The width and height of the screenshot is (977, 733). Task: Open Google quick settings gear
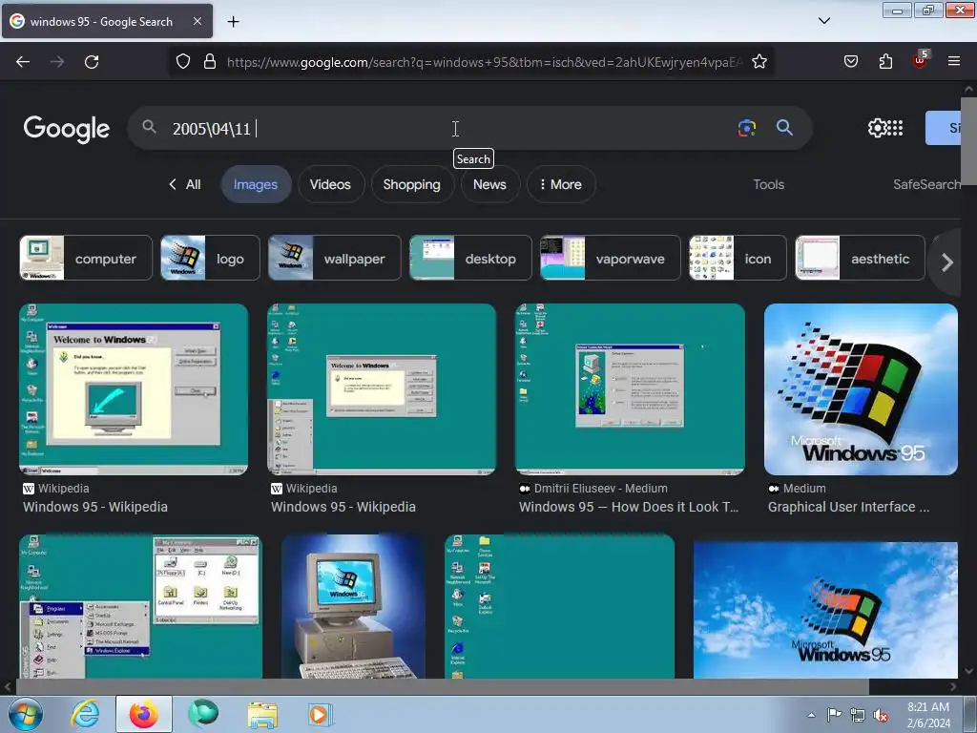(877, 129)
